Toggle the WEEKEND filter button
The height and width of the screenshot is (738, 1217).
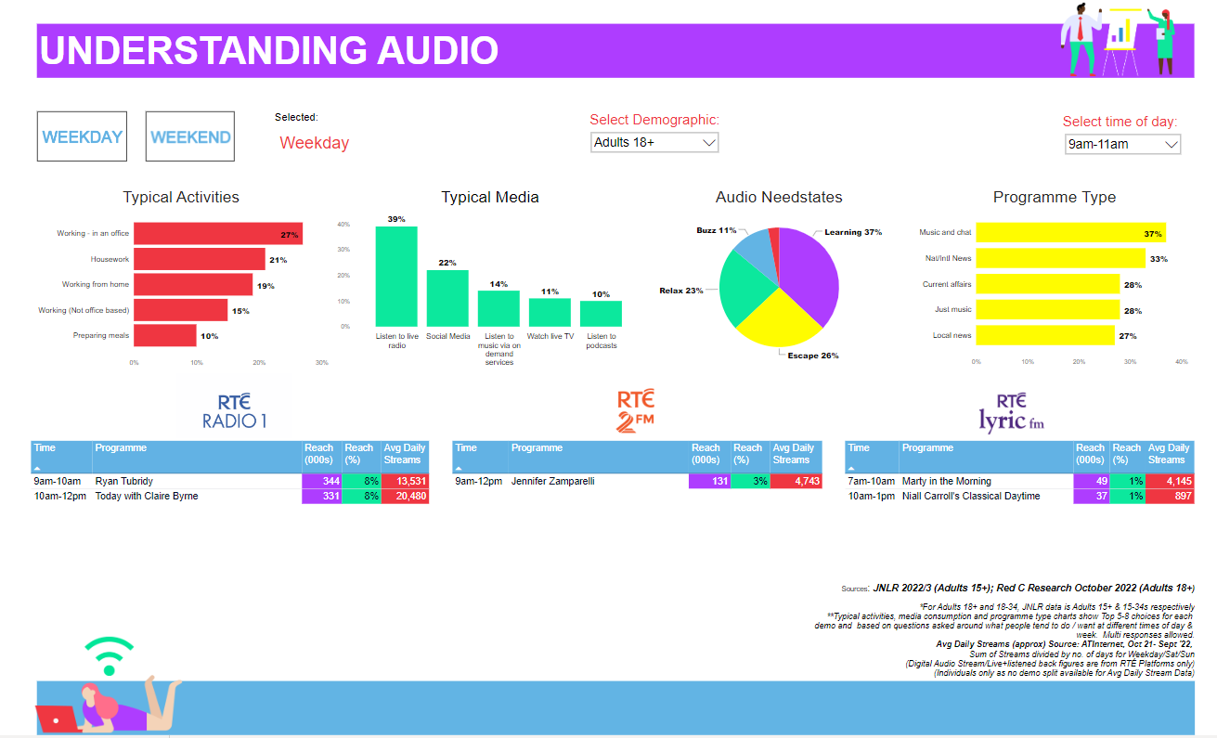[189, 136]
